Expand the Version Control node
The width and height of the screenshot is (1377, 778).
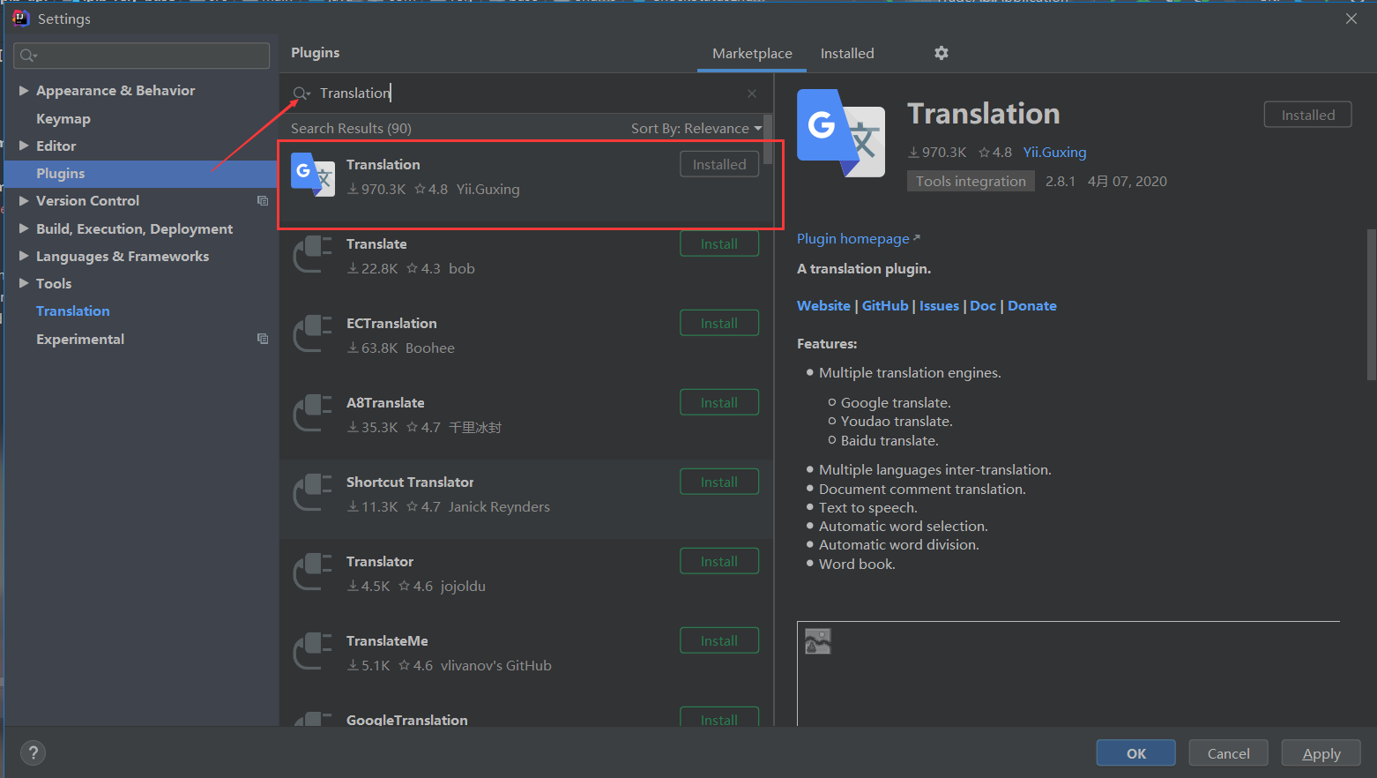point(24,200)
